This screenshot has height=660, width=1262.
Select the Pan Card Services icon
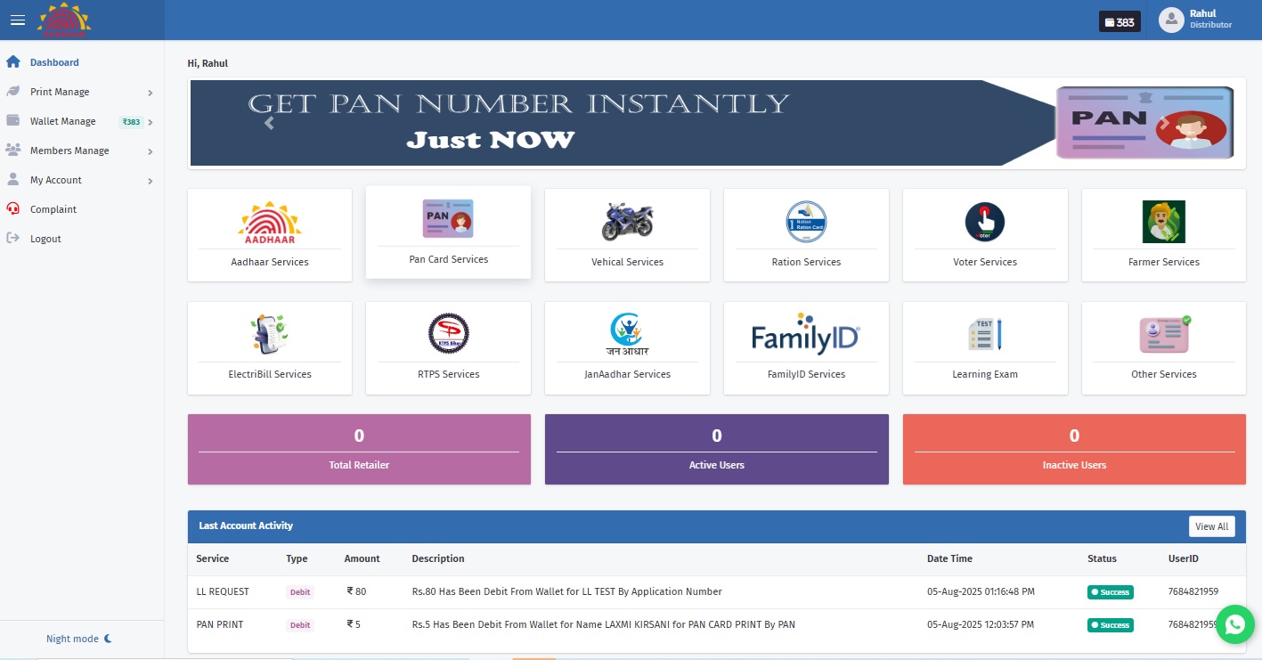coord(448,232)
